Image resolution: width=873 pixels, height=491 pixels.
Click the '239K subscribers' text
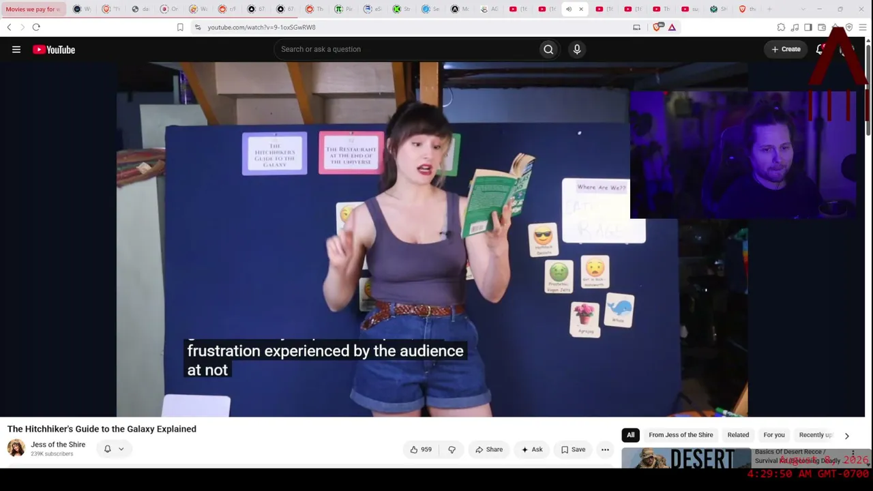(52, 454)
